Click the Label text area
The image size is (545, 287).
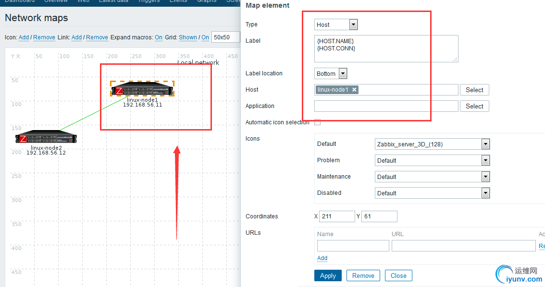point(386,48)
